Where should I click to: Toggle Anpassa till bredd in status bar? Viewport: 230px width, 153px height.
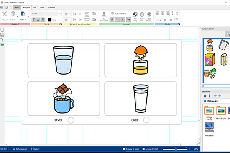click(130, 149)
